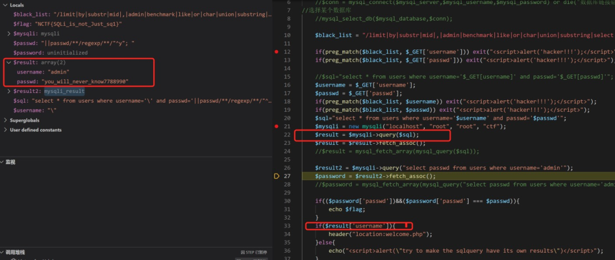Place cursor on $black_list assignment line
This screenshot has height=260, width=615.
(x=465, y=35)
